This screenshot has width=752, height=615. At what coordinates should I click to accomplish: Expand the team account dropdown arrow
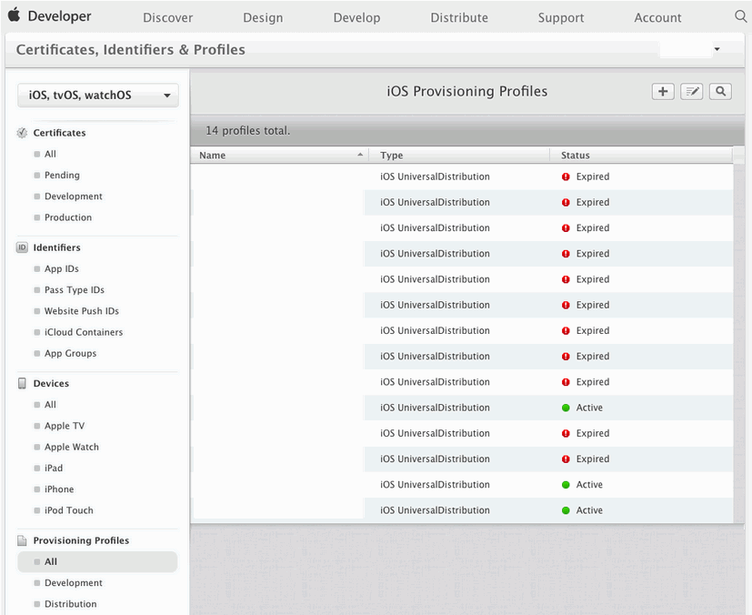(x=717, y=49)
